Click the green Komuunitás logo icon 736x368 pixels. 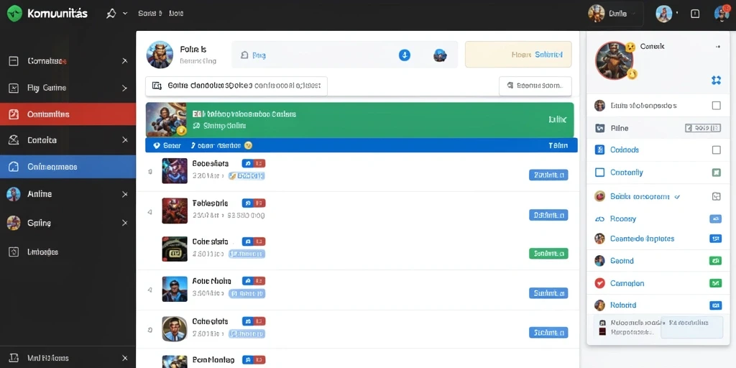click(14, 14)
